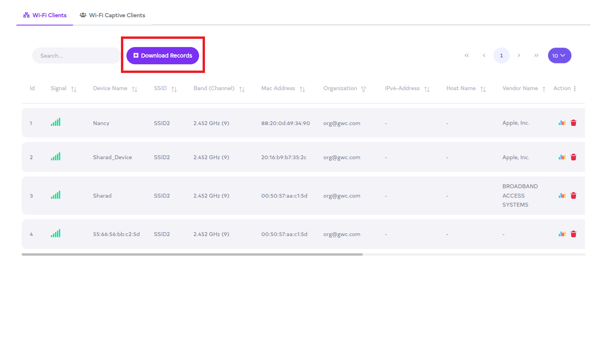Click the horizontal table scrollbar
609x338 pixels.
tap(192, 254)
